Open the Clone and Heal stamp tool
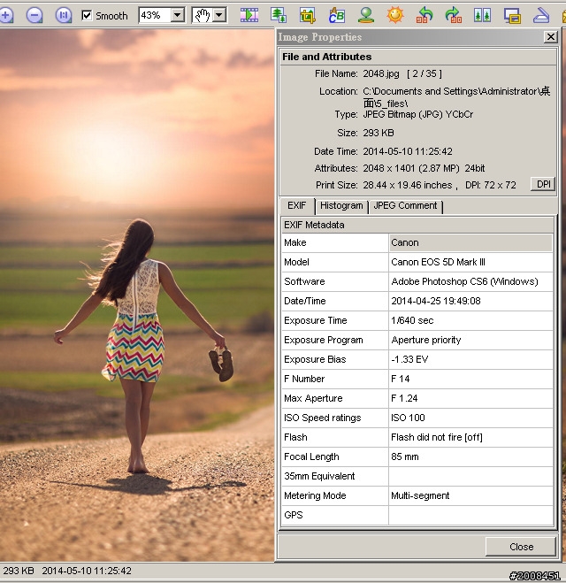The width and height of the screenshot is (566, 583). 366,15
